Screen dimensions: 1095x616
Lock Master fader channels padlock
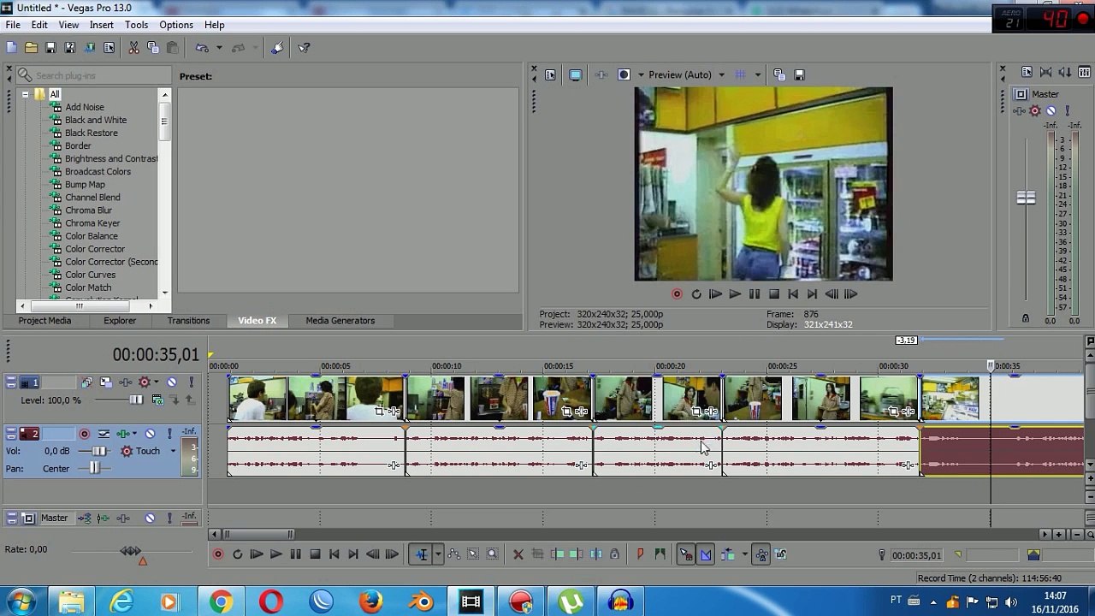click(1025, 318)
